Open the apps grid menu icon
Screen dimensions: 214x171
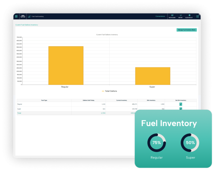tap(16, 16)
